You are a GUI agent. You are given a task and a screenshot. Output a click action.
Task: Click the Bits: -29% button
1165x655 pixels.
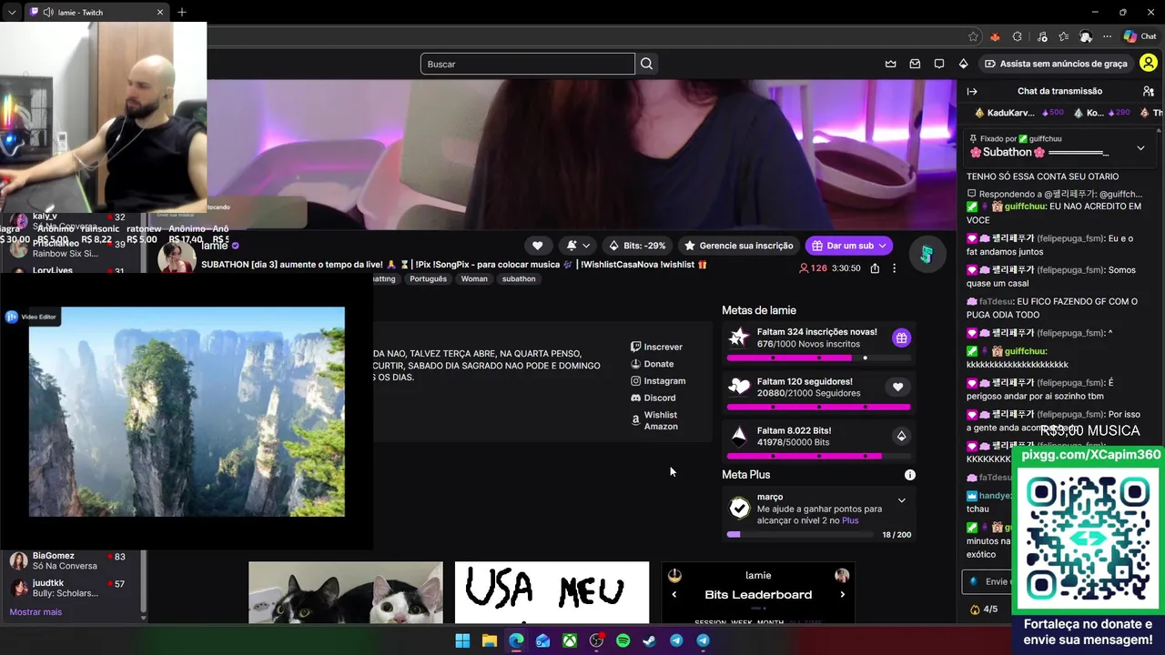pos(637,246)
